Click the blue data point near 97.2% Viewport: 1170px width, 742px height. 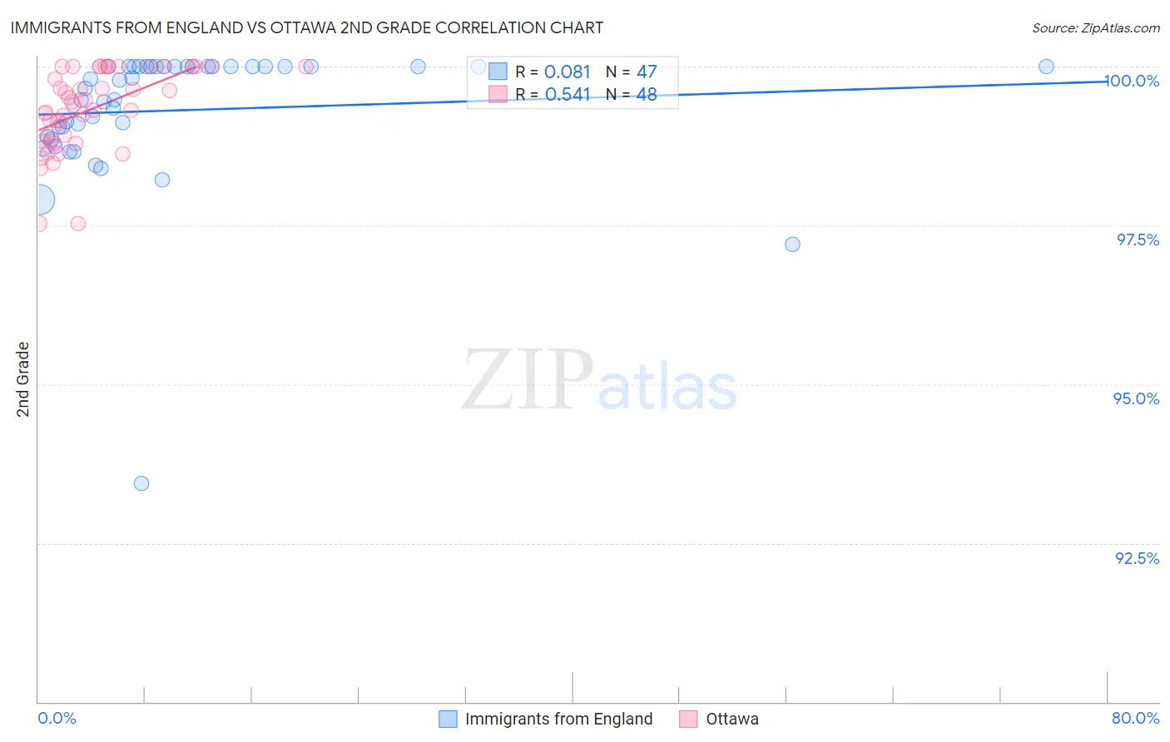(792, 244)
